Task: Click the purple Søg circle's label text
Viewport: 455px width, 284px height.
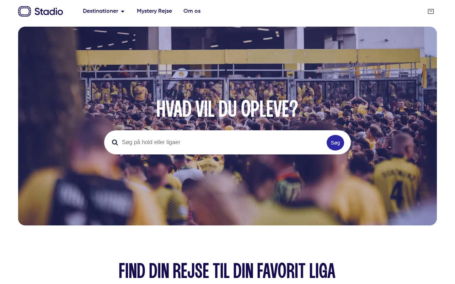Action: point(335,143)
